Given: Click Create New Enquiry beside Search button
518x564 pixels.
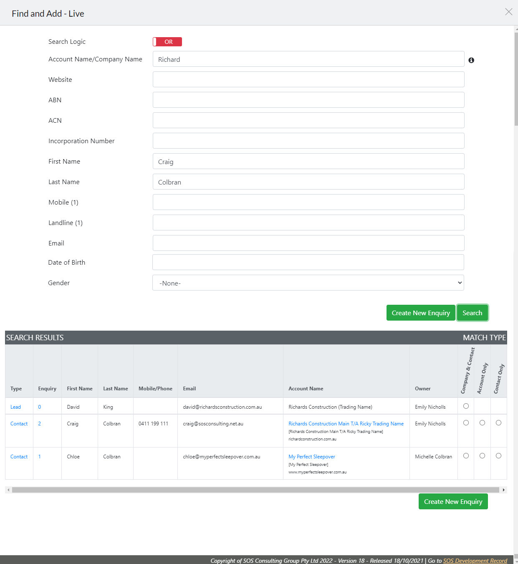Looking at the screenshot, I should click(x=421, y=313).
